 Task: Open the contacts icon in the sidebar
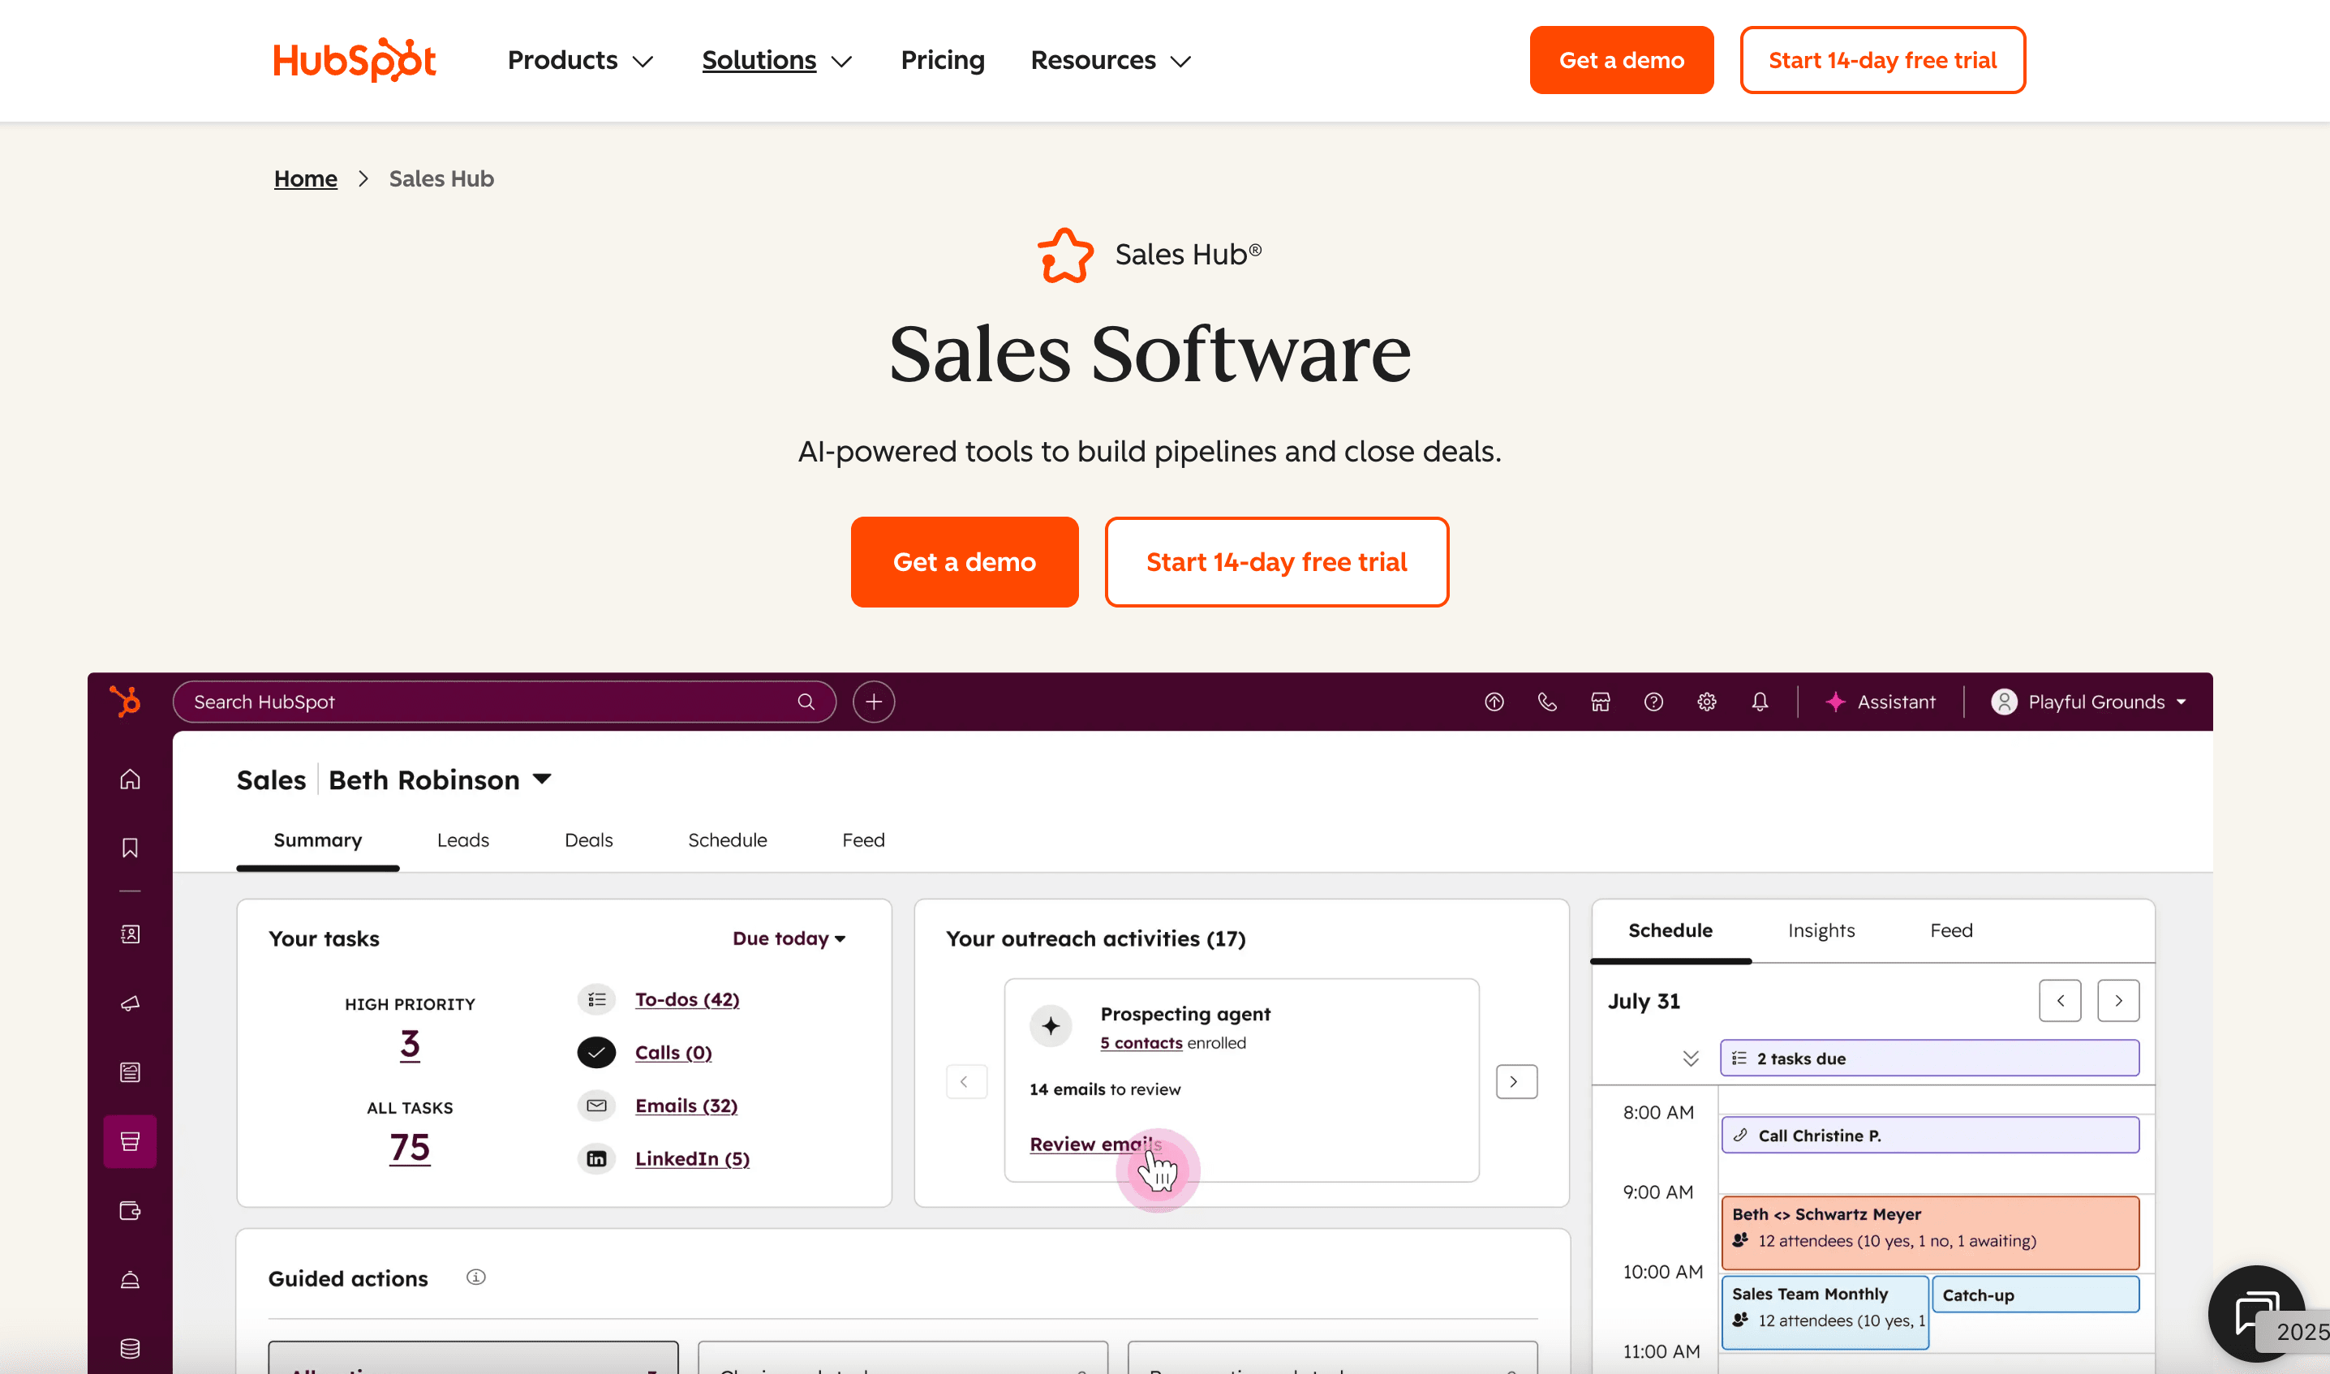pos(130,934)
